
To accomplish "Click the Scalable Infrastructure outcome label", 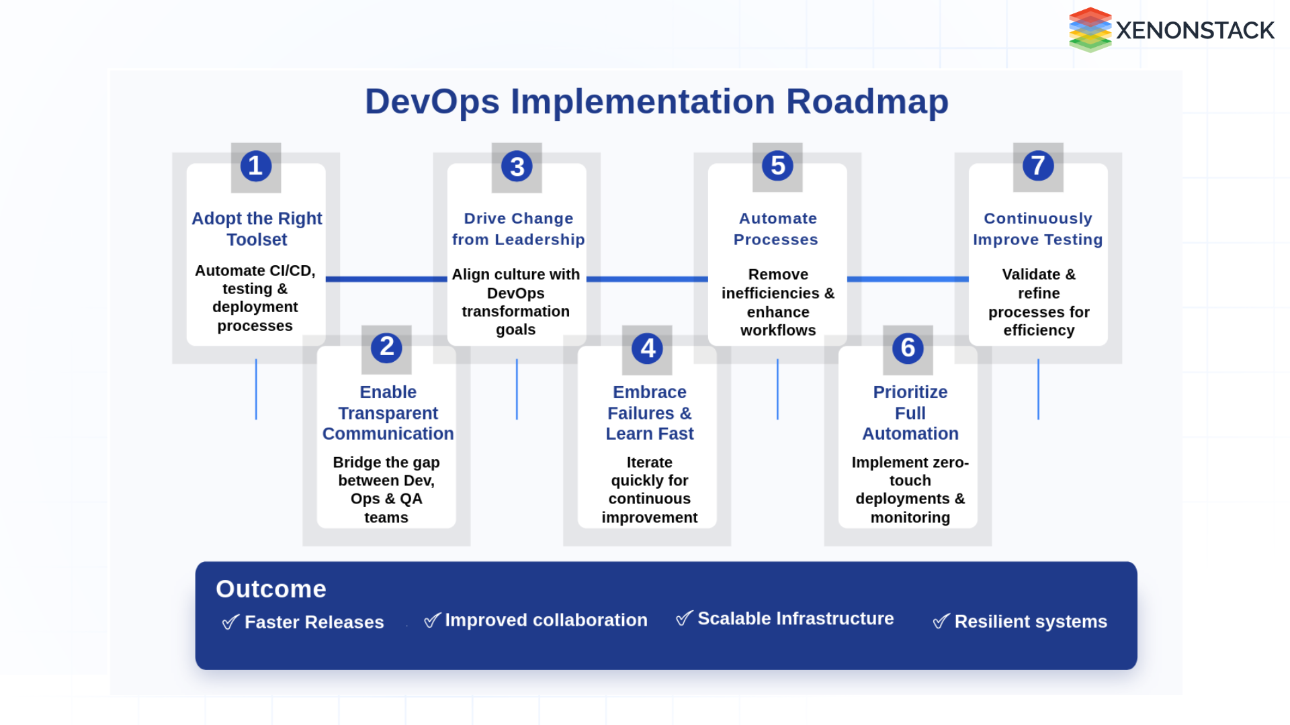I will tap(795, 618).
